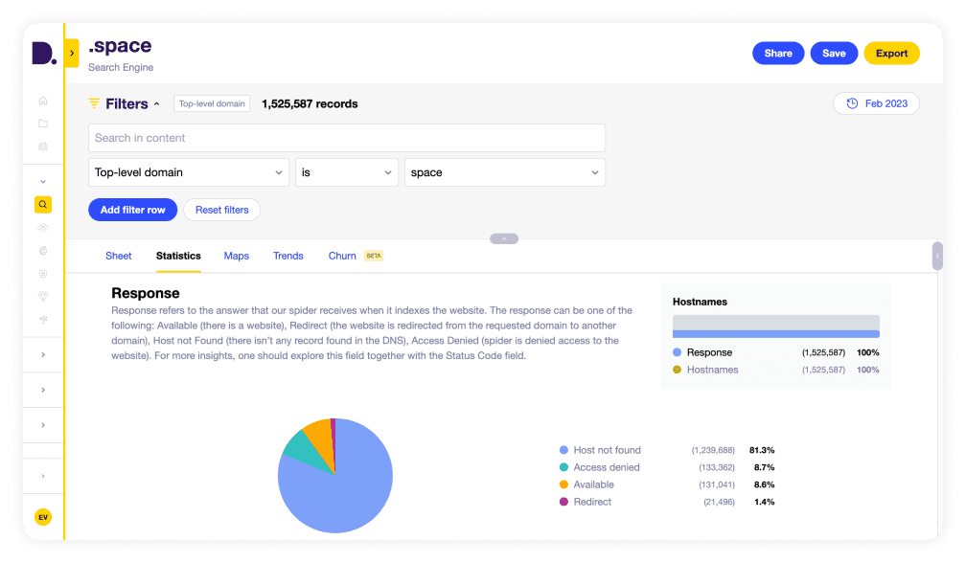Screen dimensions: 966x563
Task: Click the Add filter row button
Action: (133, 210)
